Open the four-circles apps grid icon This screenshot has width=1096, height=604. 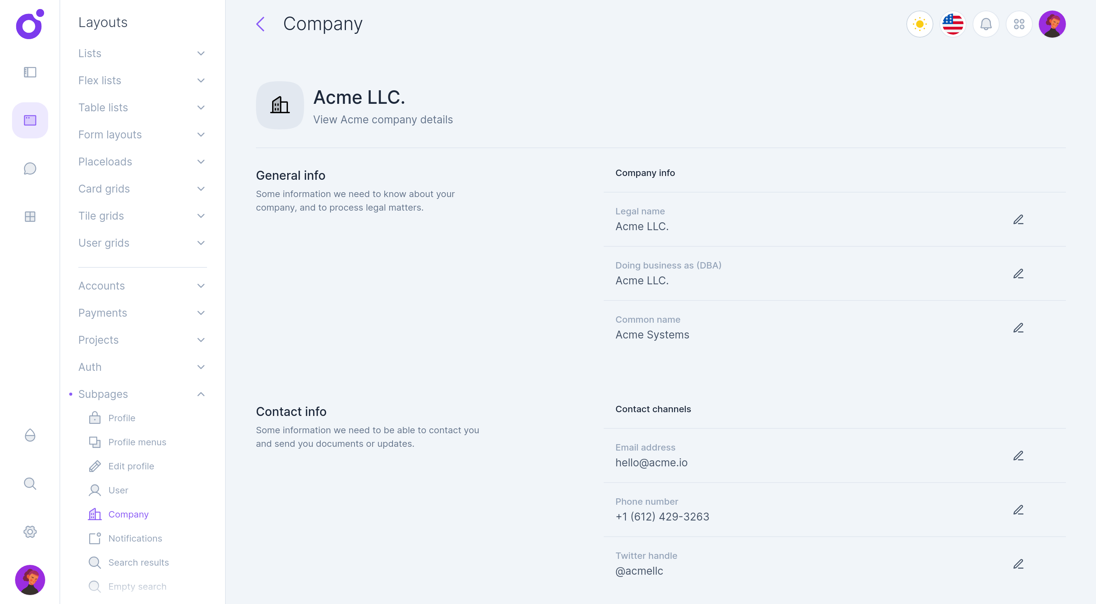click(1018, 24)
